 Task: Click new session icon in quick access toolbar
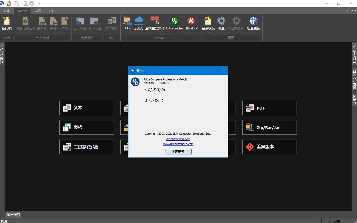[9, 4]
